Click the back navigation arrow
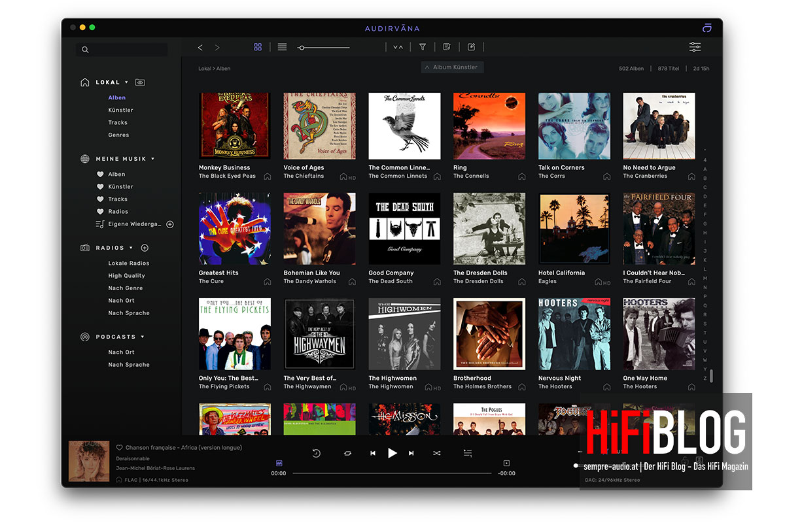 point(200,46)
